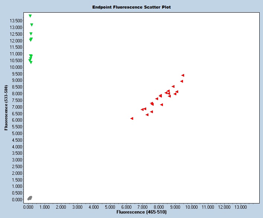
Task: Click the topmost green triangle data point
Action: point(30,16)
